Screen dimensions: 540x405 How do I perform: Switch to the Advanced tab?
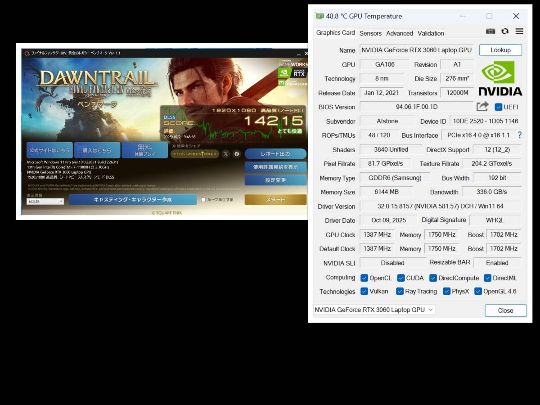coord(400,33)
